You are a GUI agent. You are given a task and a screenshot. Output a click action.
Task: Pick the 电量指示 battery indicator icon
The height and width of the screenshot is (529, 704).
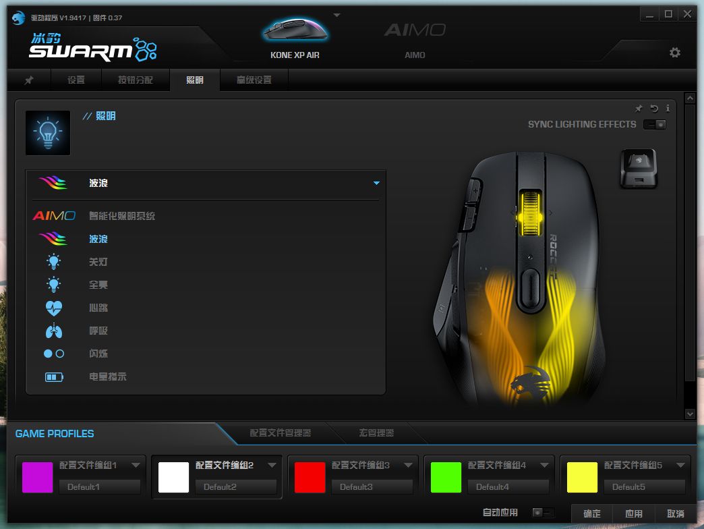(54, 377)
